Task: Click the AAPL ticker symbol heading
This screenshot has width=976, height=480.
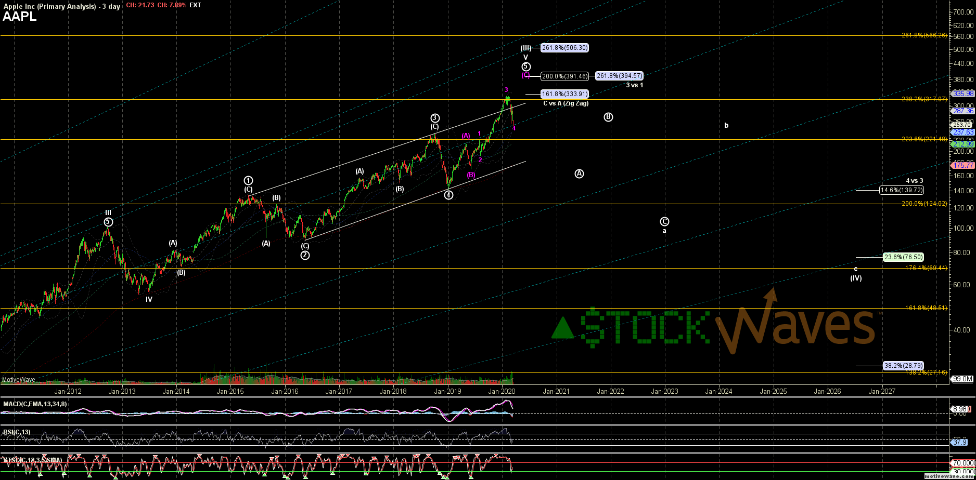Action: tap(20, 17)
